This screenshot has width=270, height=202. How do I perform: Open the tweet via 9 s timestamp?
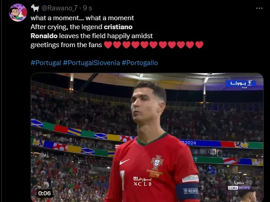[x=87, y=8]
